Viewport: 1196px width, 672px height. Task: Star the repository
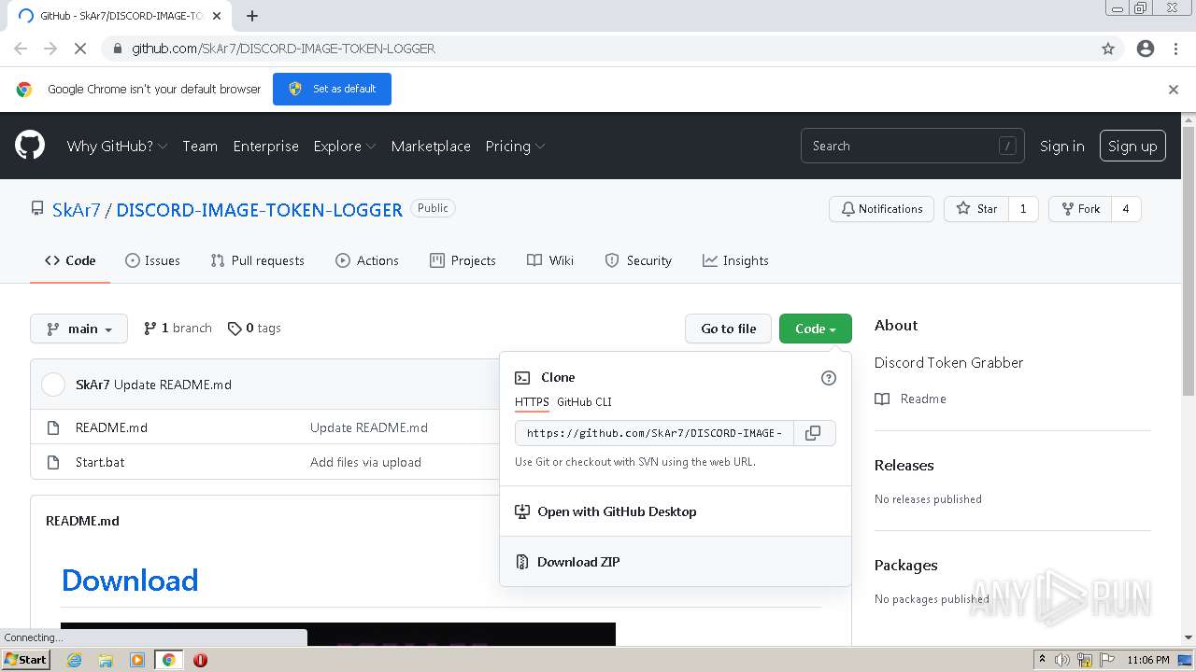(976, 209)
